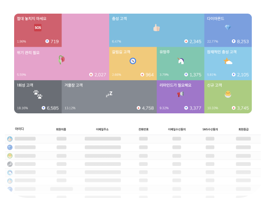Click the paw prints icon in 1회성 고객
Viewport: 266px width, 198px height.
[38, 94]
